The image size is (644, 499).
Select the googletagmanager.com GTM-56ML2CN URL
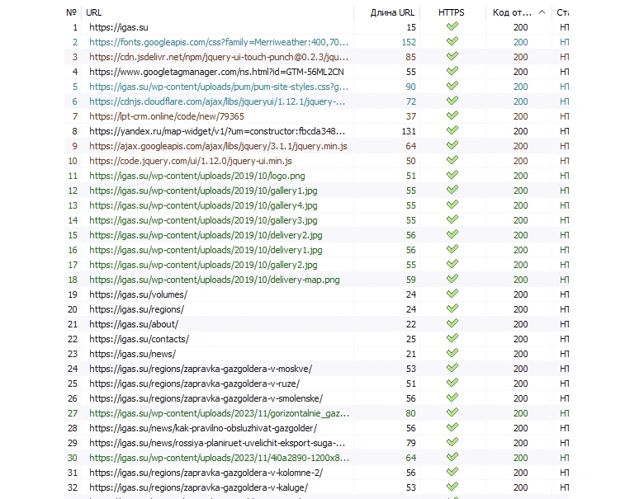(216, 72)
